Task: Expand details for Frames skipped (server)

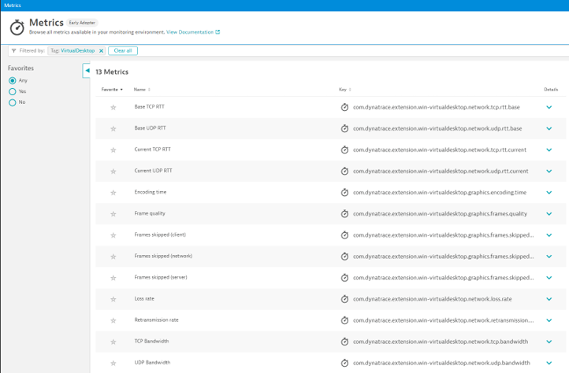Action: coord(549,278)
